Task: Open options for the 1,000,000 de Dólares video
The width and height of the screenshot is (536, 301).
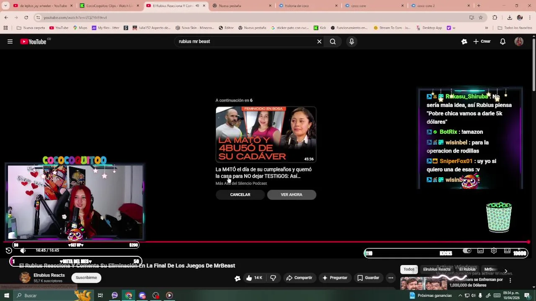Action: click(x=510, y=280)
